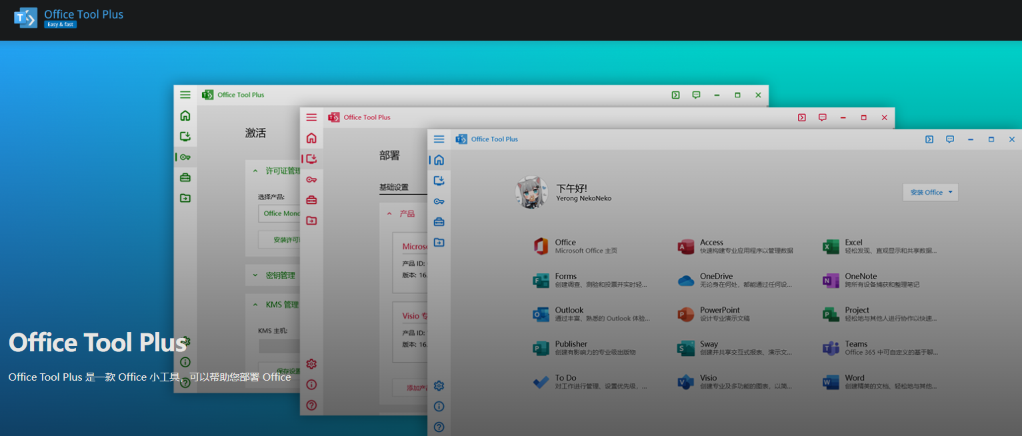Open hamburger menu in the blue Home window
1022x436 pixels.
click(x=439, y=139)
